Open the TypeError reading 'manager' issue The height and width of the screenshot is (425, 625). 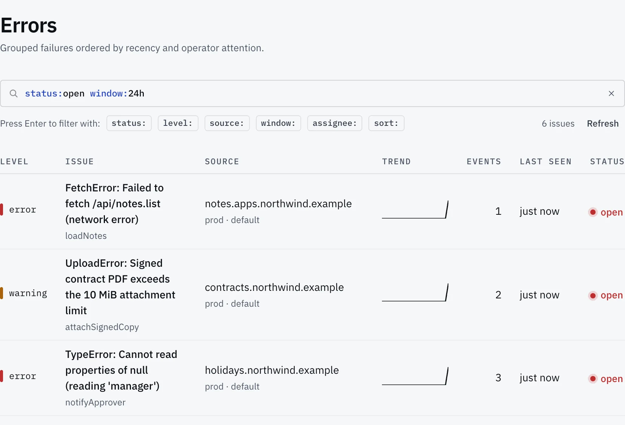point(121,370)
